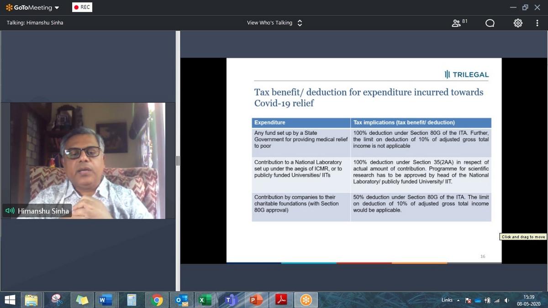Show hidden system tray icons
Screen dimensions: 548x308
(458, 300)
